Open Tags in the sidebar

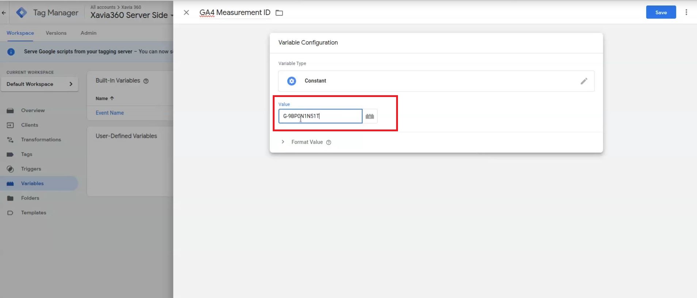tap(27, 154)
